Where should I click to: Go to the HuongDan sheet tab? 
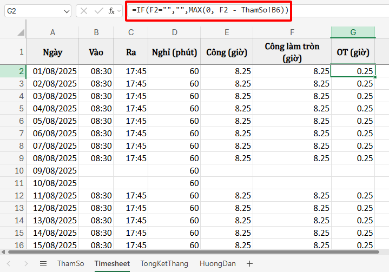point(217,263)
